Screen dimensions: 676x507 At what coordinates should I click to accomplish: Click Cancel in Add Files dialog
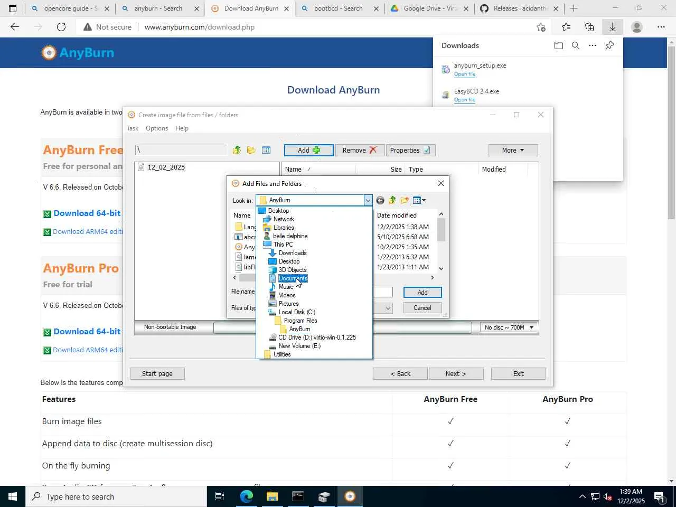422,308
